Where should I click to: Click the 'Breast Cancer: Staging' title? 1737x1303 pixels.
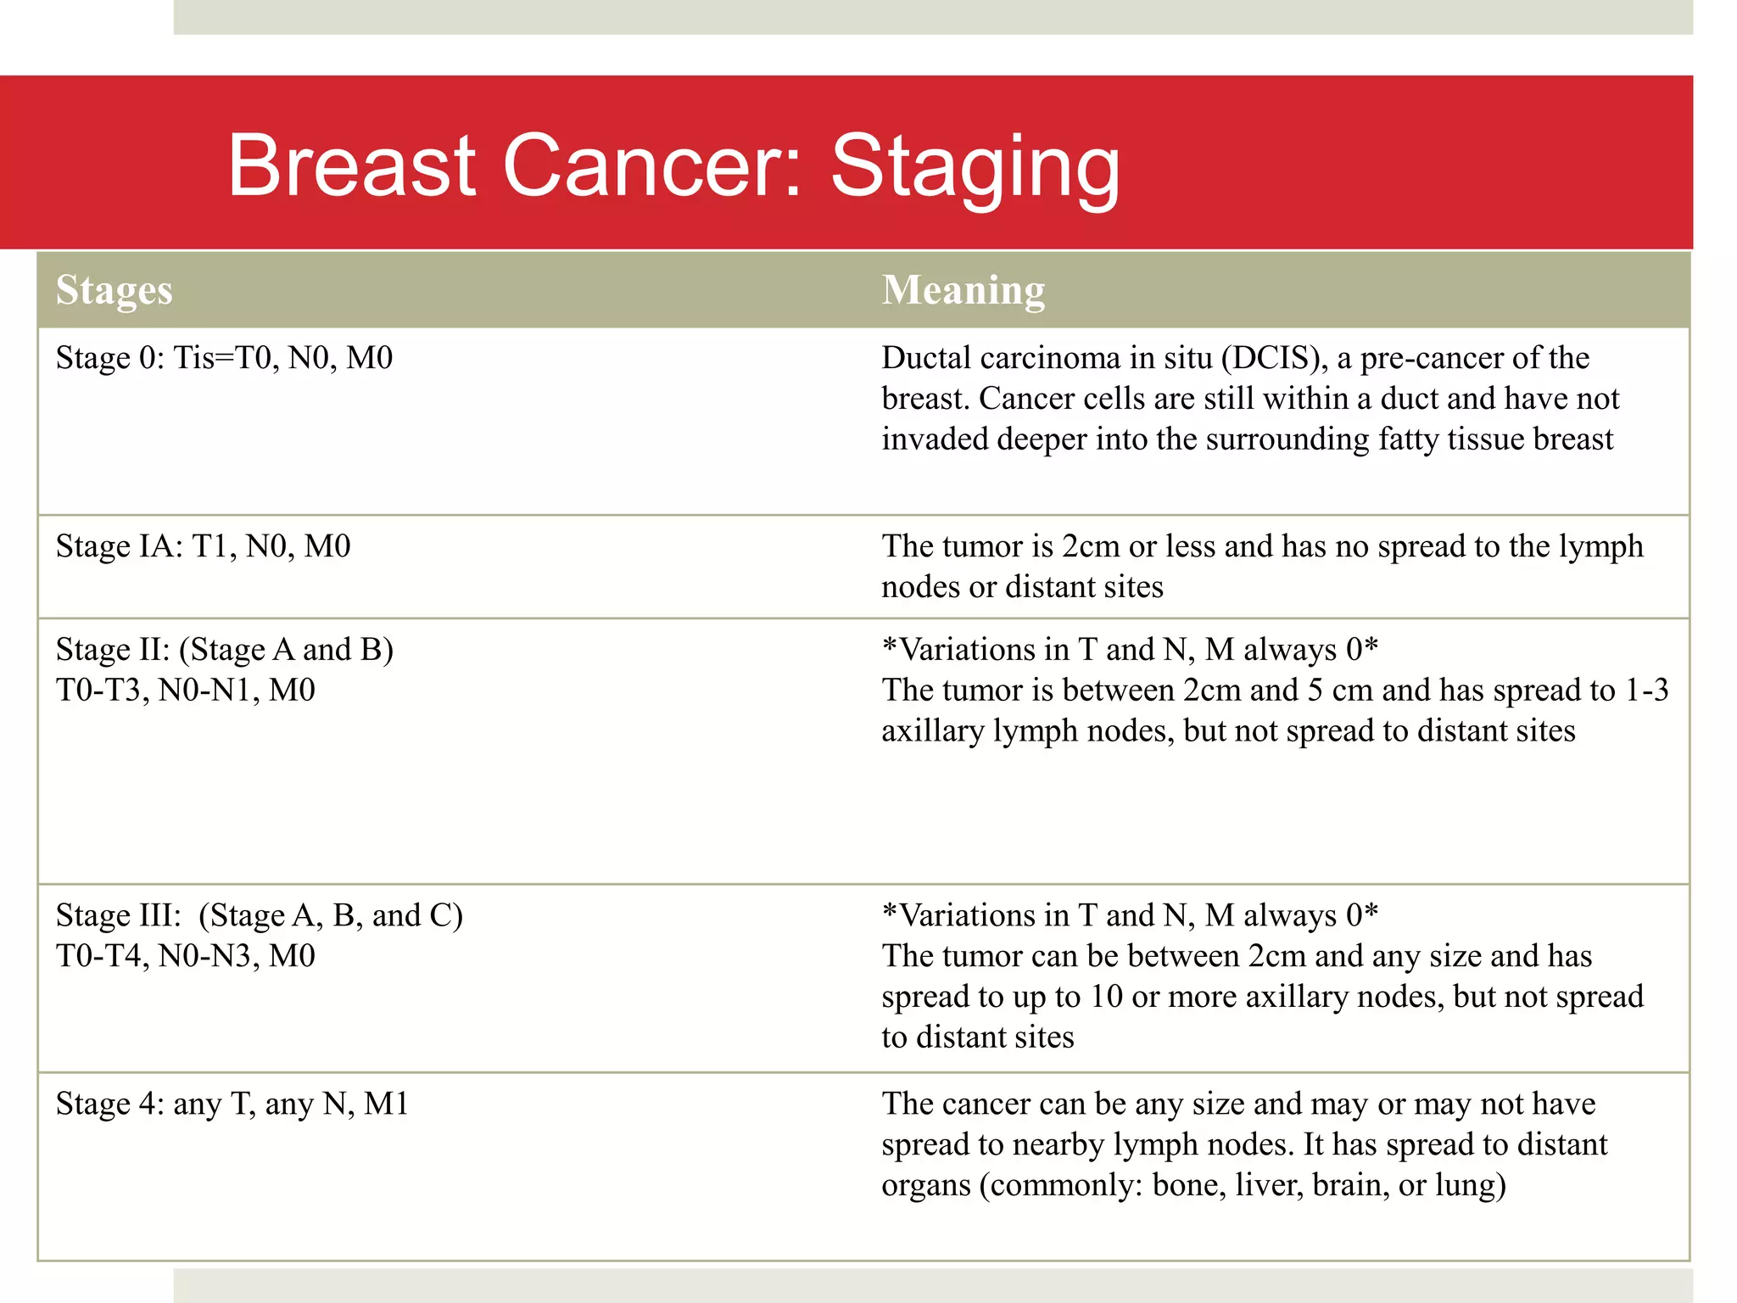(x=674, y=166)
